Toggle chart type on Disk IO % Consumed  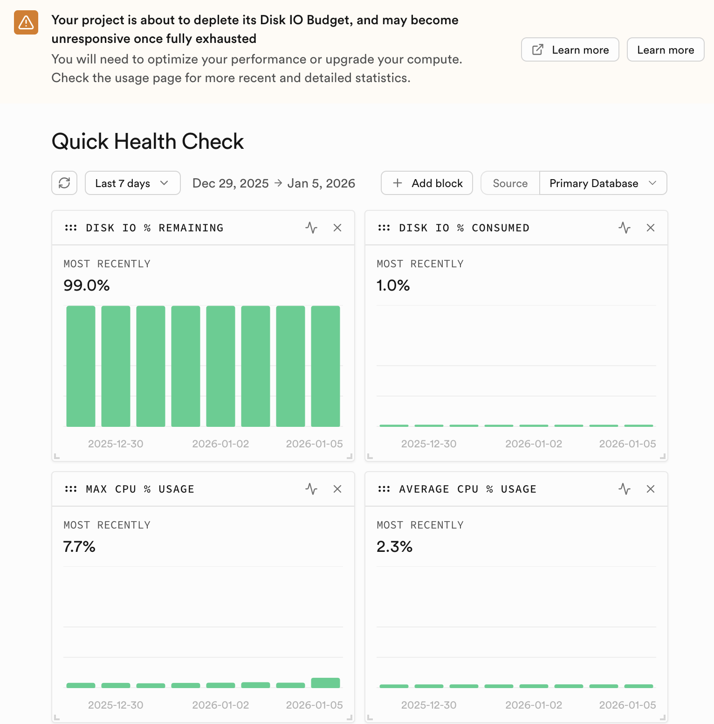(x=625, y=228)
